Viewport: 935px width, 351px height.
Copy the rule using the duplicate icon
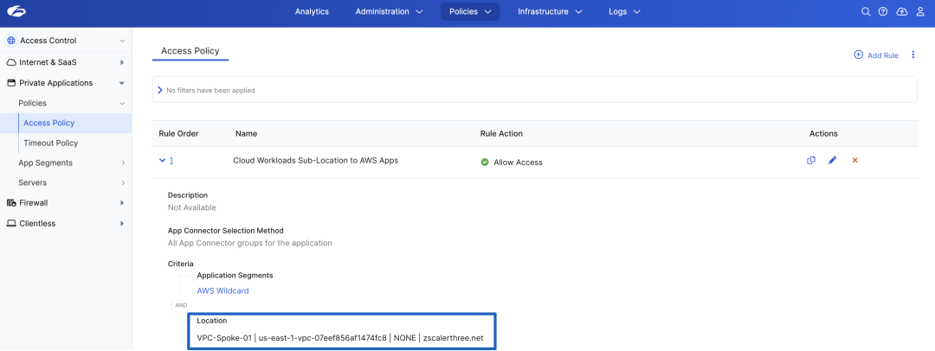(811, 160)
